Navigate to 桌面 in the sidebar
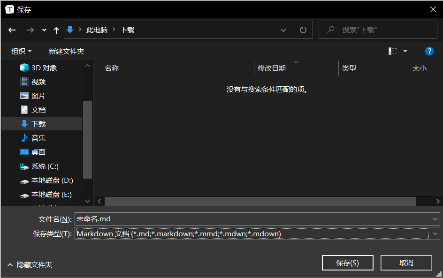The width and height of the screenshot is (443, 278). click(38, 152)
